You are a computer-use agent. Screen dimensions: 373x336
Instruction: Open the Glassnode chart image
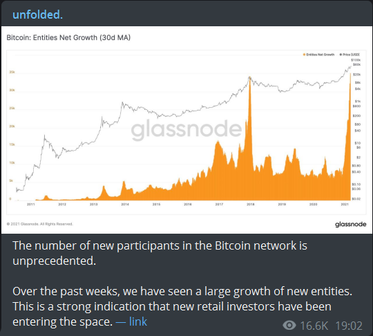[x=186, y=130]
